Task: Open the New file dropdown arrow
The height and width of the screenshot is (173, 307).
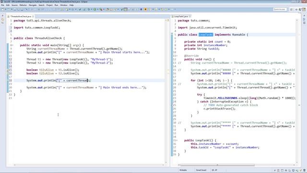Action: 6,9
